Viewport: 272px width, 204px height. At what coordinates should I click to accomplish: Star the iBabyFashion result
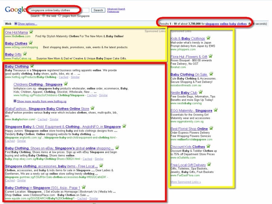(x=92, y=108)
